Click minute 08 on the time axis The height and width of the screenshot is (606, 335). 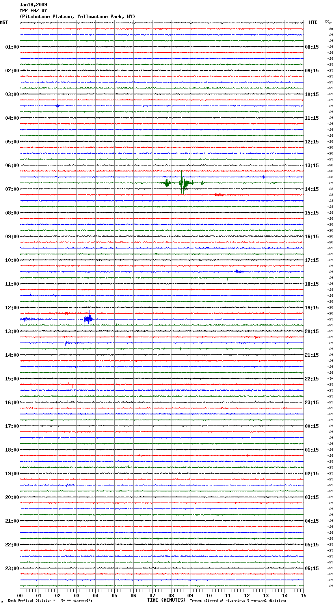(171, 596)
